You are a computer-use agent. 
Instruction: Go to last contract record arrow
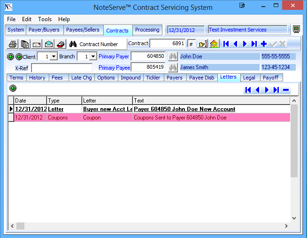(254, 44)
